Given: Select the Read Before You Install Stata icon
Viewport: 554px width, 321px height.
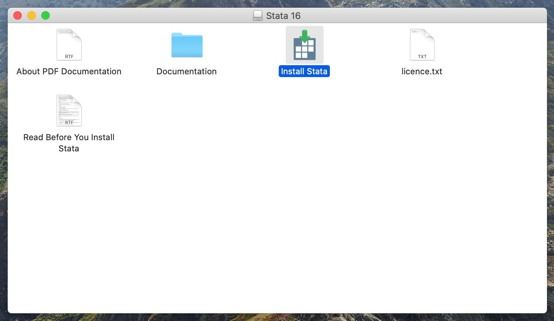Looking at the screenshot, I should click(69, 110).
